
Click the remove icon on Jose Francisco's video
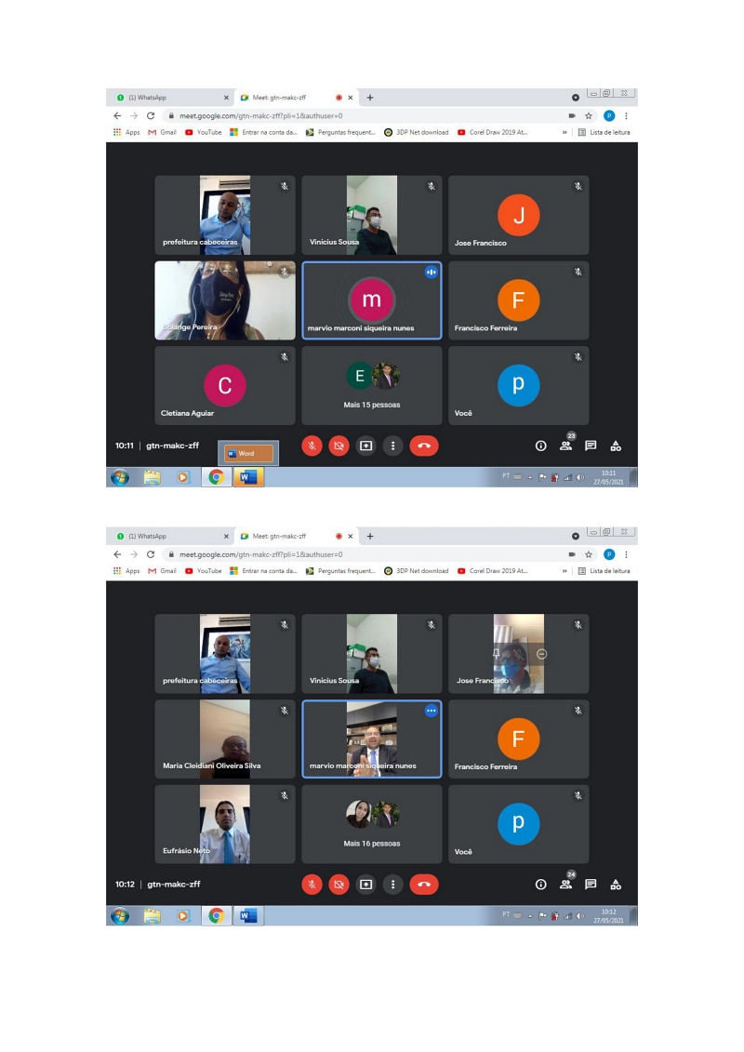pyautogui.click(x=542, y=654)
